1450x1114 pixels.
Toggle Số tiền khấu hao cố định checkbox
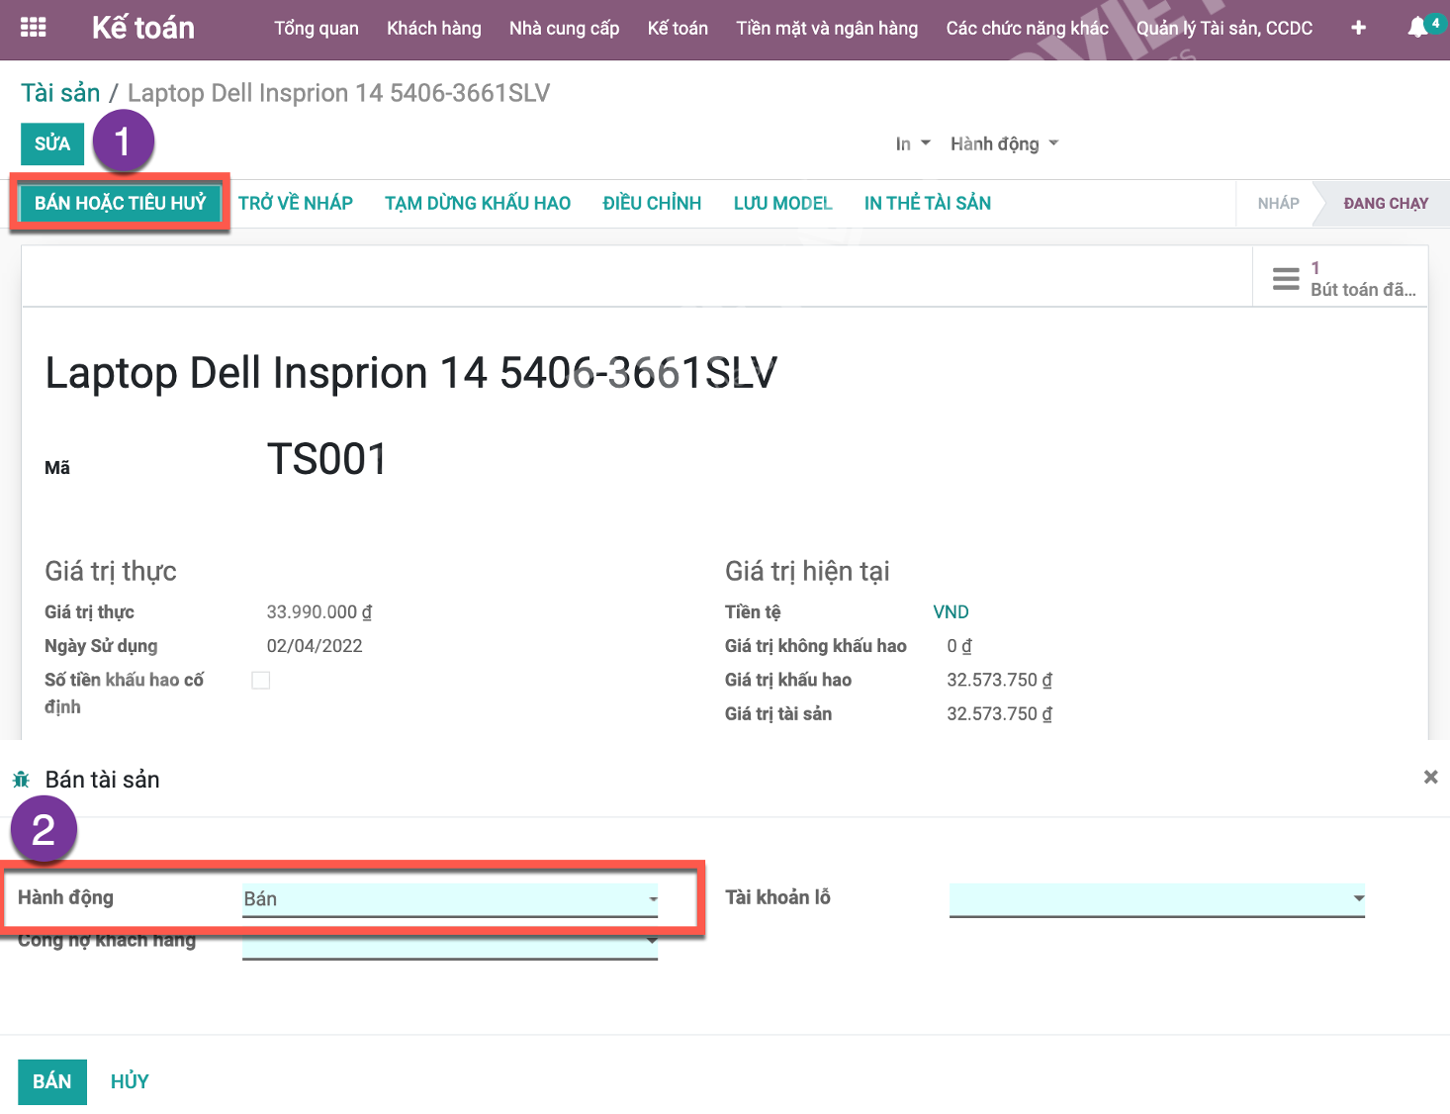tap(261, 680)
